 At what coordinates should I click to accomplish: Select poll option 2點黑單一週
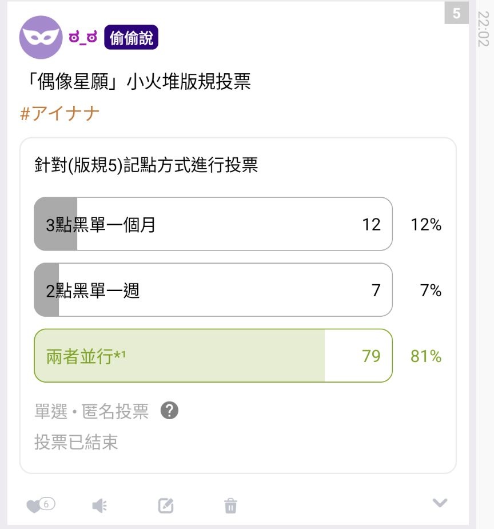point(213,290)
